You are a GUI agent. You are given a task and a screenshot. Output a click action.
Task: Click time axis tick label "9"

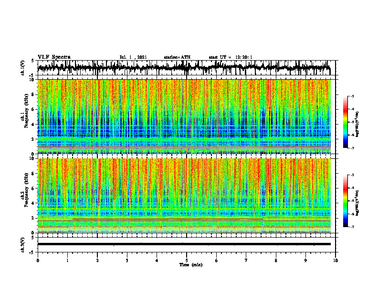(x=305, y=261)
